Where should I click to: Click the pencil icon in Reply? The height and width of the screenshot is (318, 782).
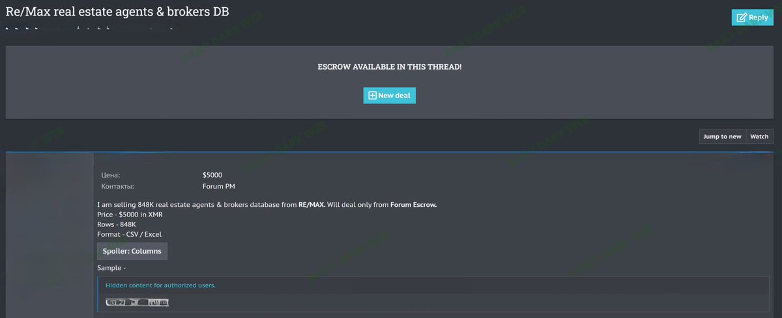pos(742,18)
